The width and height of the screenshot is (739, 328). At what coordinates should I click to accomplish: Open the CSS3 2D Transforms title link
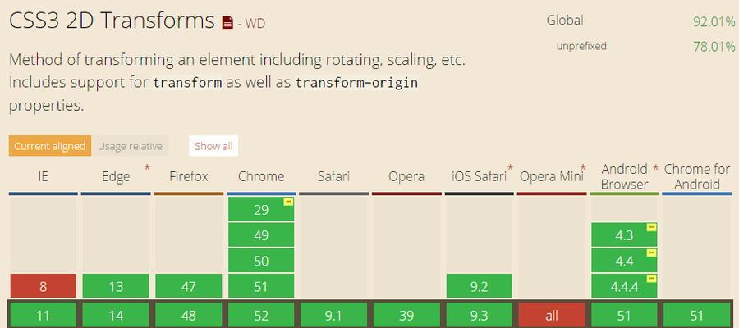coord(112,20)
